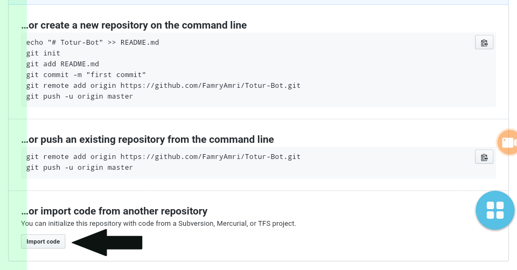Click the Subversion, Mercurial, or TFS description text
This screenshot has height=270, width=517.
coord(158,223)
